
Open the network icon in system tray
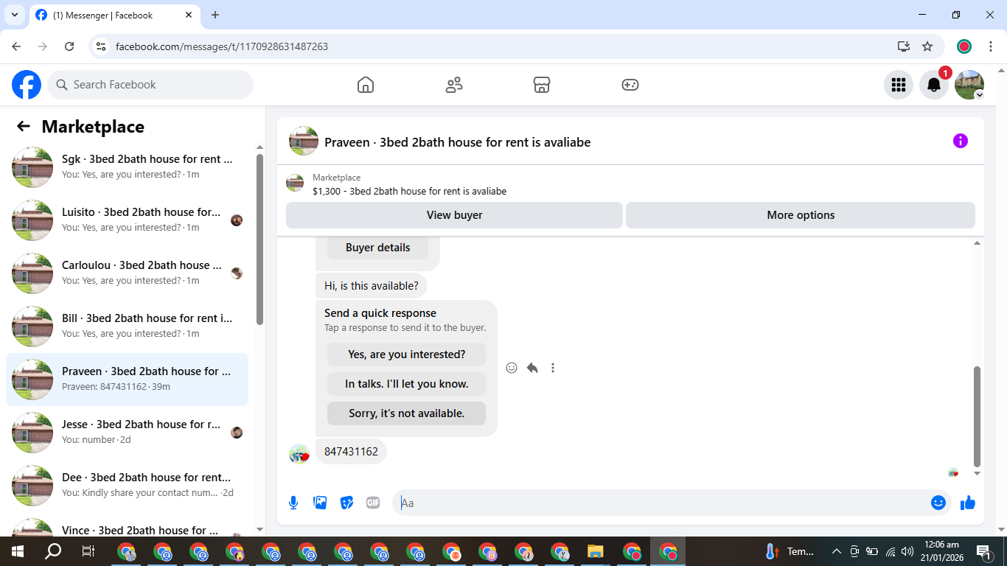click(x=890, y=551)
